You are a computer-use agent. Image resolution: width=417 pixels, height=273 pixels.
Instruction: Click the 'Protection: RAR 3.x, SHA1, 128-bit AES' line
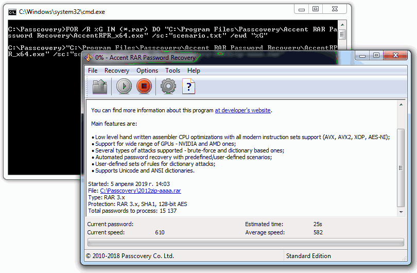(137, 204)
